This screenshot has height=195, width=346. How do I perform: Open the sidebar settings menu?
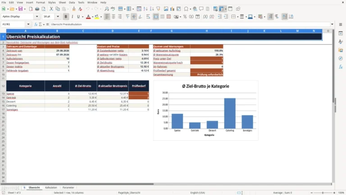[341, 24]
